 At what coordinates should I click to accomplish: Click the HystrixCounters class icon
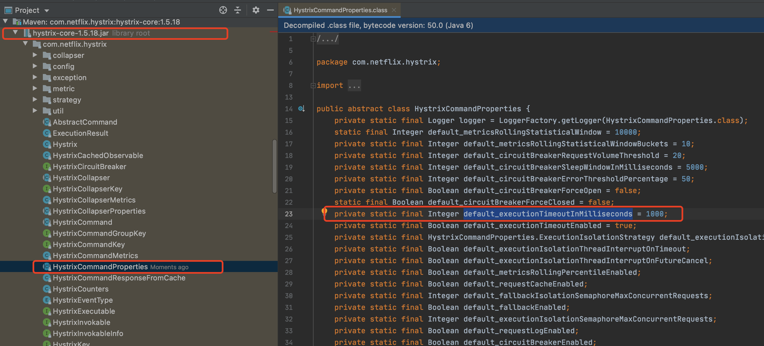click(x=47, y=289)
